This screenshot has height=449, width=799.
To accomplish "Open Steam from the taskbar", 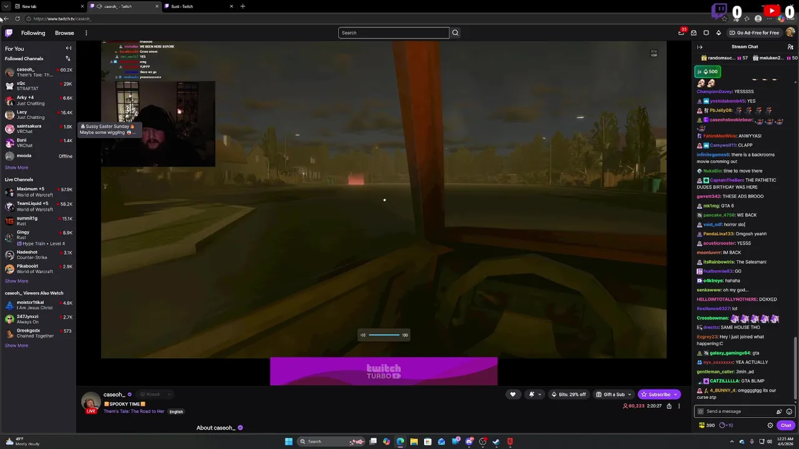I will click(x=496, y=442).
